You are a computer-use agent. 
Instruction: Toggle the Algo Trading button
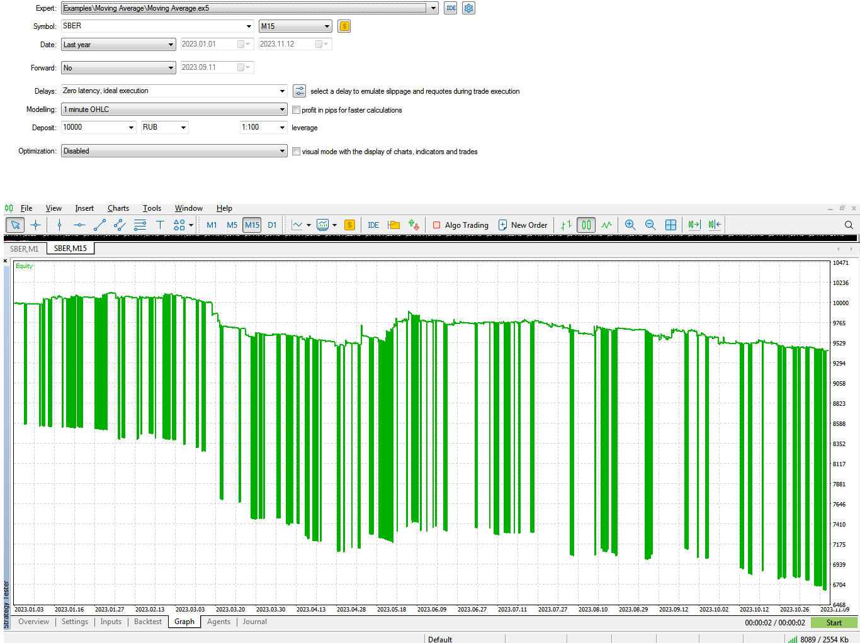tap(461, 225)
